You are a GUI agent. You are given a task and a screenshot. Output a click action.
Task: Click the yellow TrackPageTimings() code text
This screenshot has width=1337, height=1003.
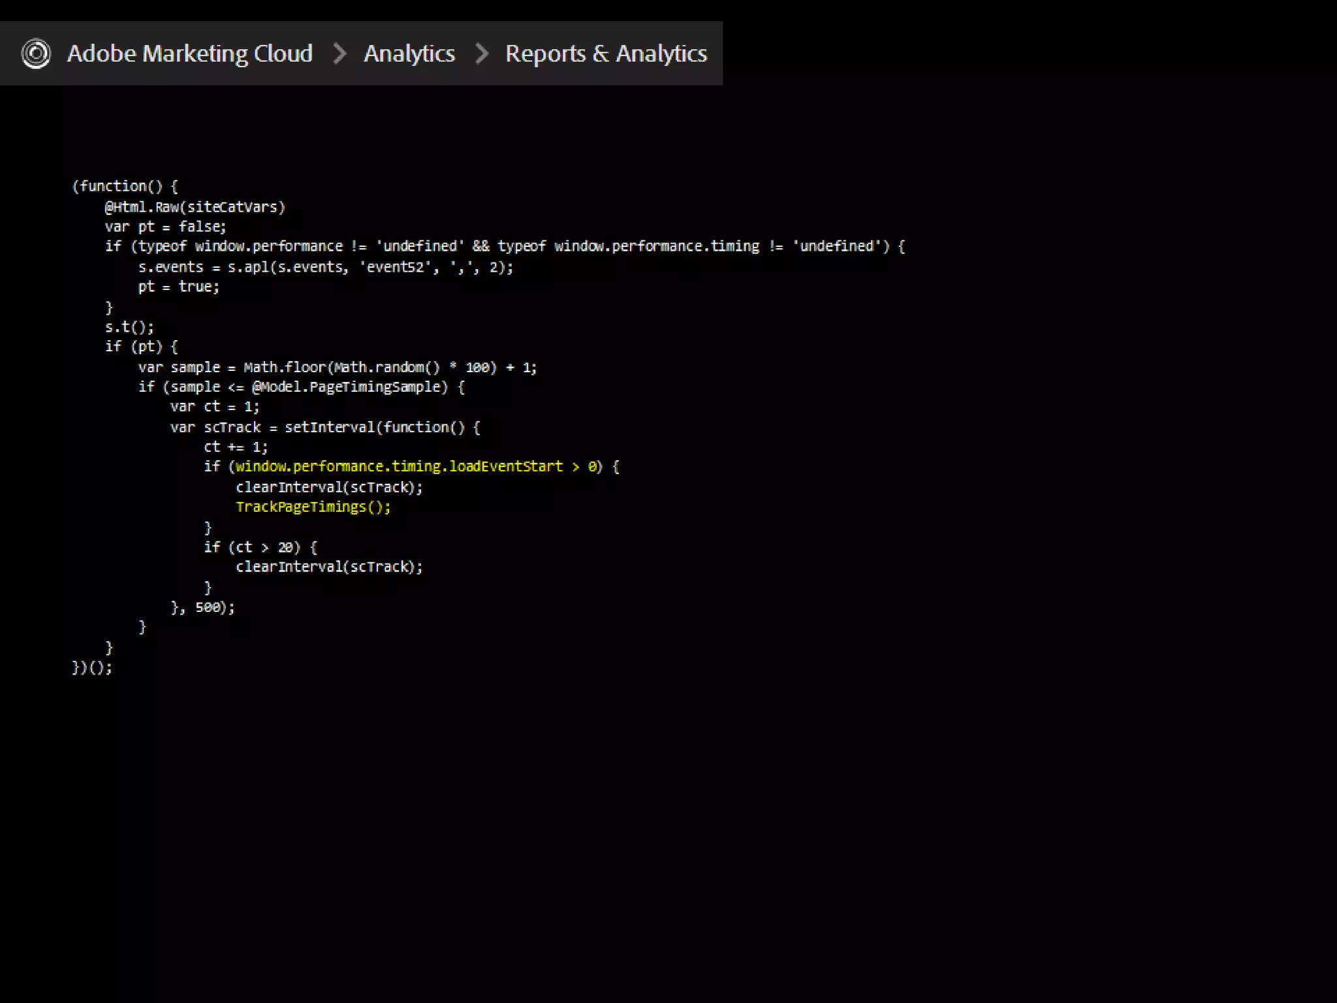pyautogui.click(x=313, y=507)
